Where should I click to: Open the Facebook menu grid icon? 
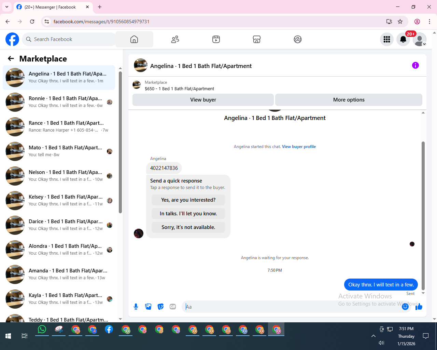click(387, 39)
